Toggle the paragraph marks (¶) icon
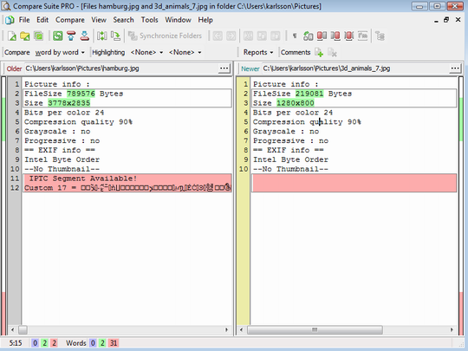Image resolution: width=468 pixels, height=351 pixels. tap(295, 36)
